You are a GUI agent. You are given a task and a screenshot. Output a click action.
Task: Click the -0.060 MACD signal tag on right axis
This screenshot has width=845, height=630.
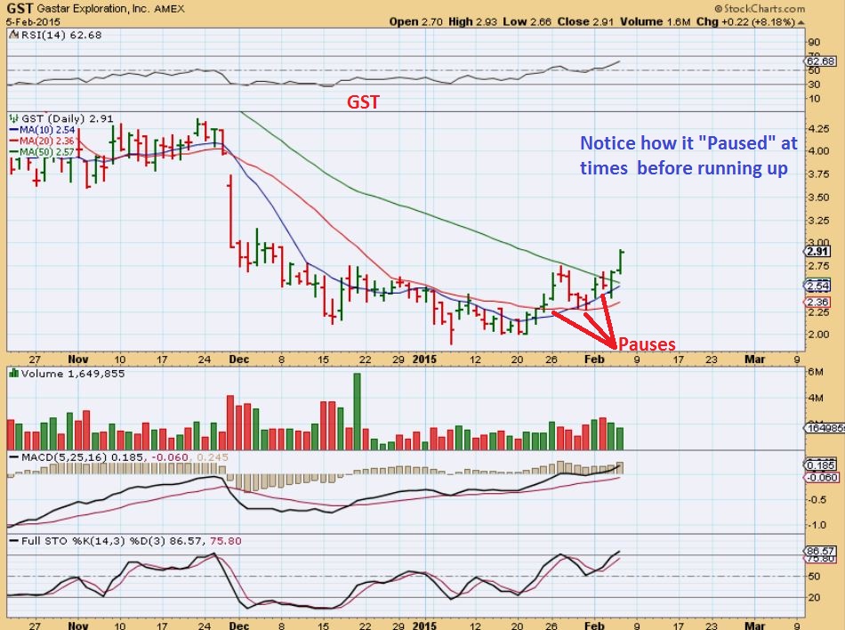coord(821,478)
